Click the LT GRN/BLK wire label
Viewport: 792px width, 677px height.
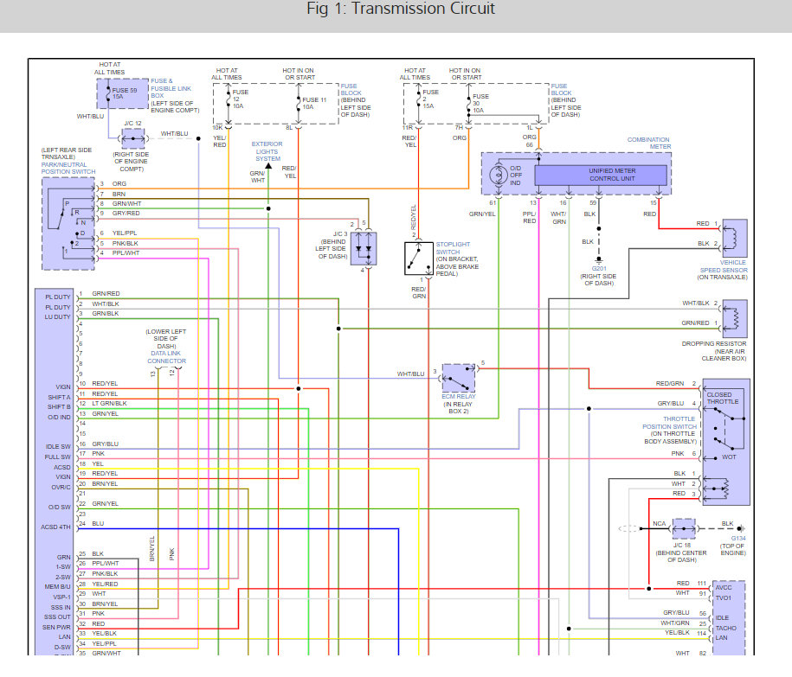[x=109, y=404]
